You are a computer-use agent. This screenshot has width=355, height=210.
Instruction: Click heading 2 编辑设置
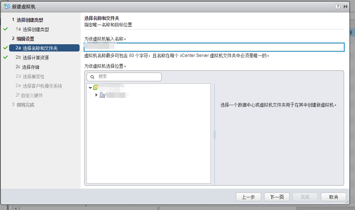(x=23, y=39)
